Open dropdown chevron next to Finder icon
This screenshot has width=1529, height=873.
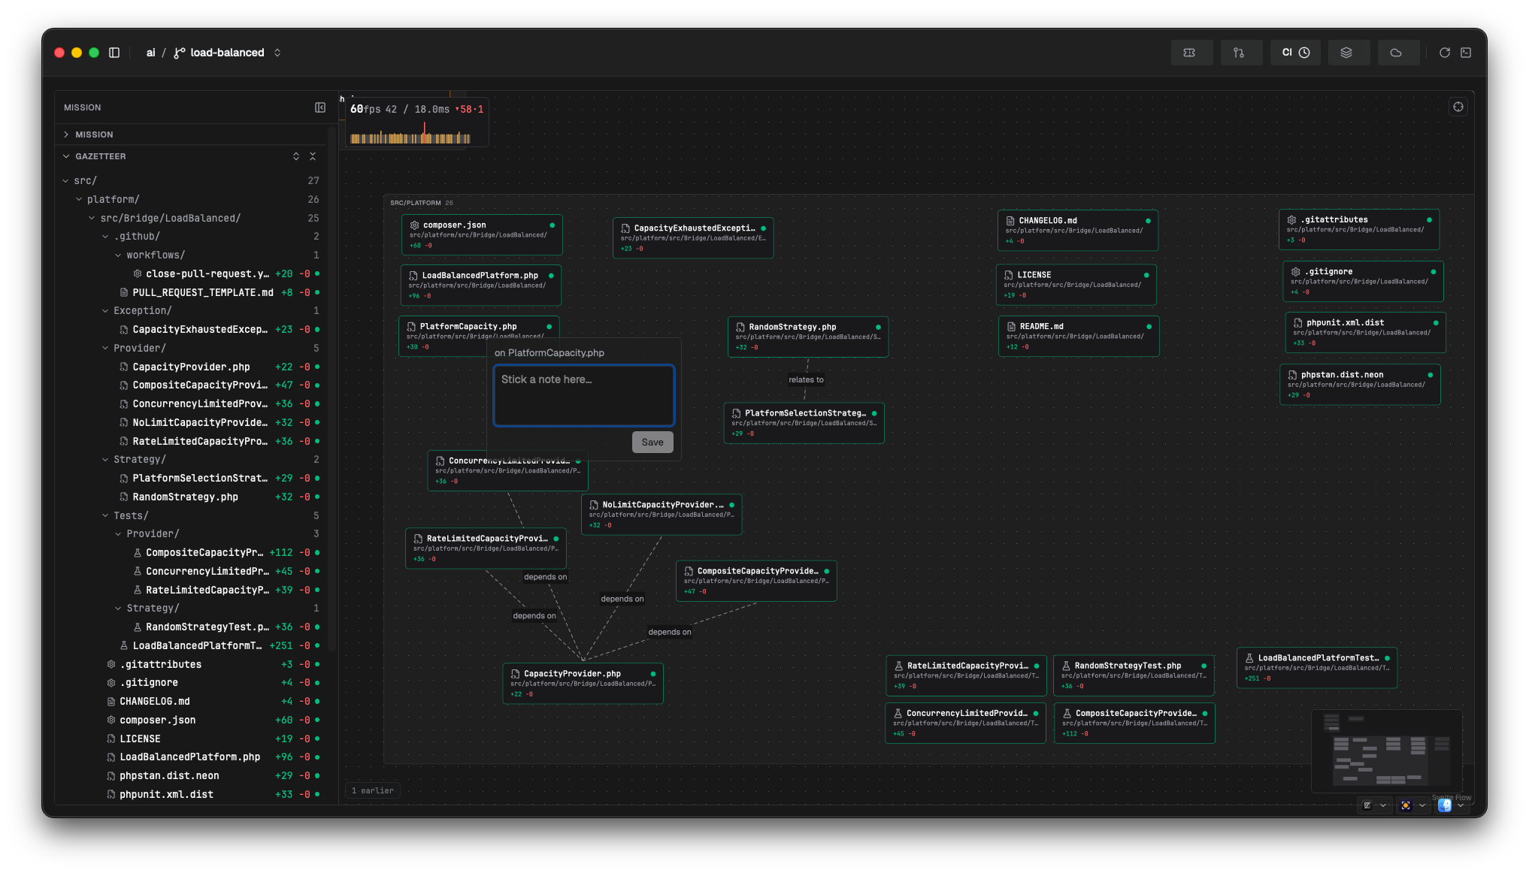[x=1461, y=805]
